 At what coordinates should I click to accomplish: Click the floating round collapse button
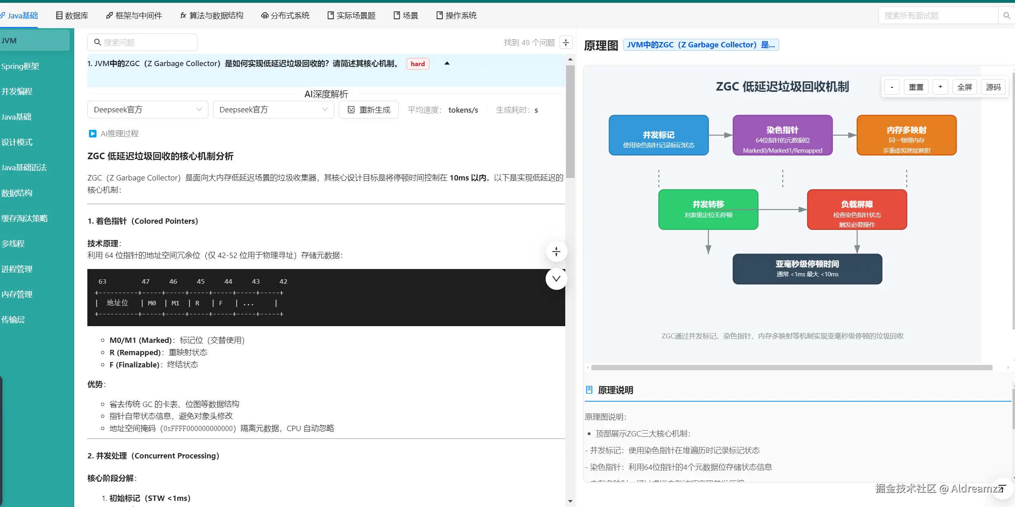tap(556, 251)
